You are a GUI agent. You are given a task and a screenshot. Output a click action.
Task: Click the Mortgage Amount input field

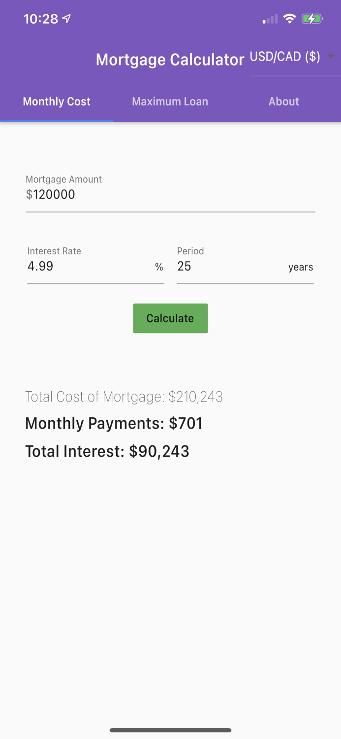click(170, 195)
